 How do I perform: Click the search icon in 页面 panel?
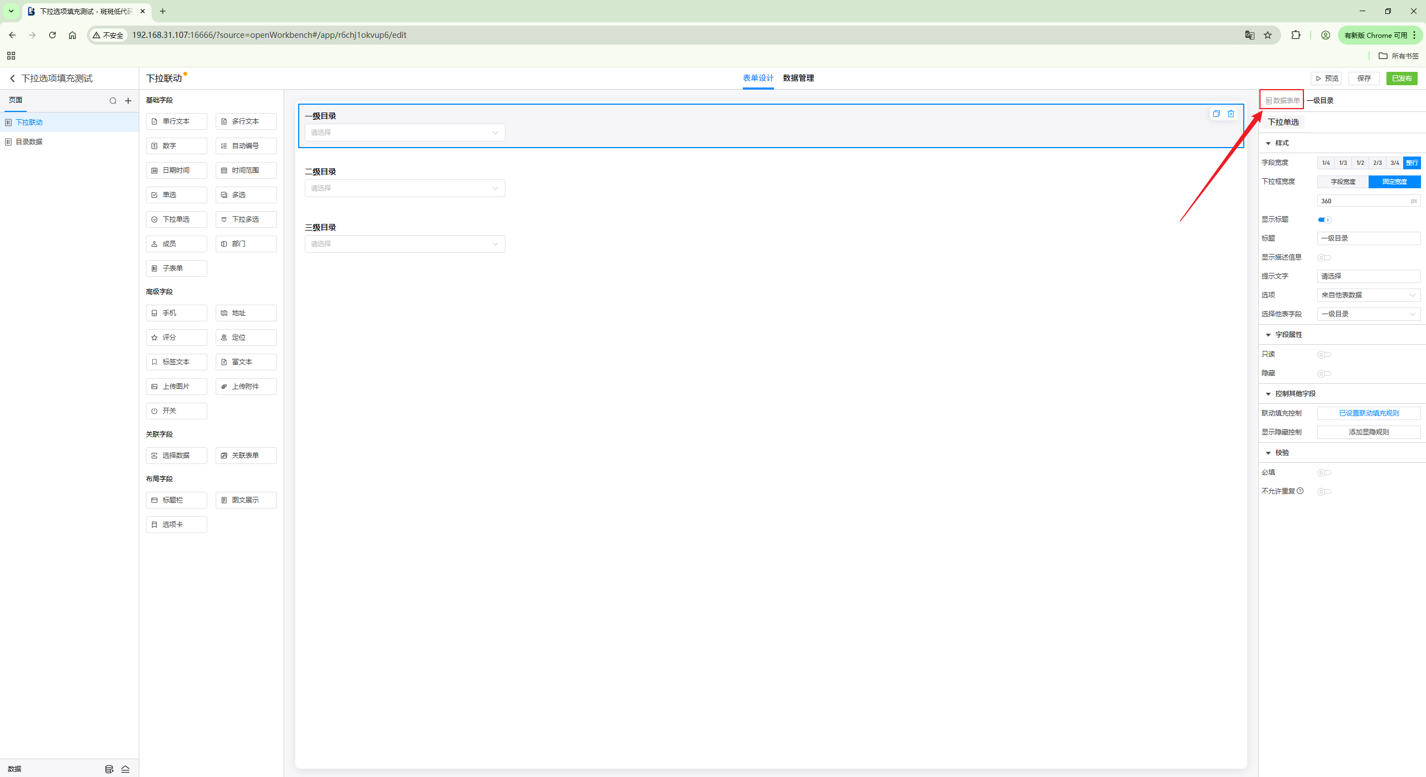(x=113, y=101)
